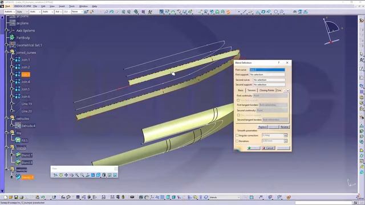
Task: Click the Pan icon in View toolbar
Action: point(66,175)
